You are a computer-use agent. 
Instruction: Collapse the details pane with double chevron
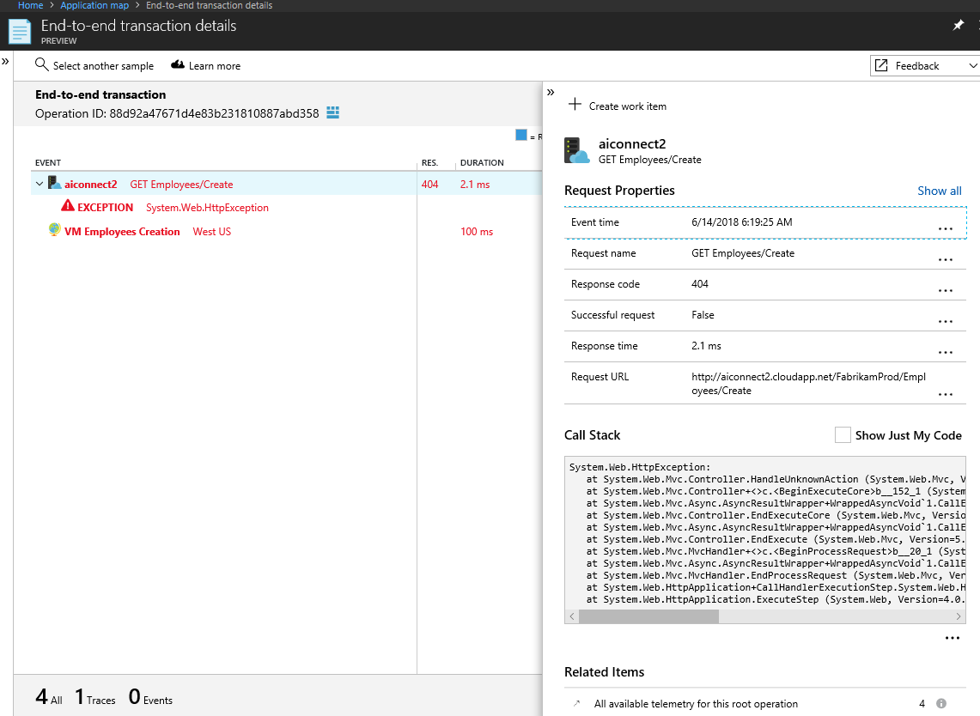point(551,93)
